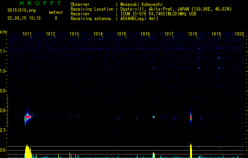Image resolution: width=248 pixels, height=158 pixels.
Task: Click the meteor count label
Action: pyautogui.click(x=56, y=12)
